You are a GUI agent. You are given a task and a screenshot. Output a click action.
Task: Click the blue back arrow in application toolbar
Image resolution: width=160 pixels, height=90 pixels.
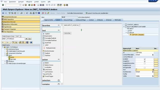pyautogui.click(x=3, y=13)
